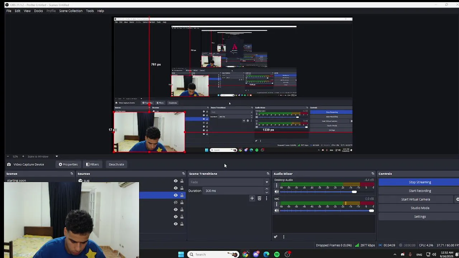Open MIC options three-dot menu

(x=276, y=204)
